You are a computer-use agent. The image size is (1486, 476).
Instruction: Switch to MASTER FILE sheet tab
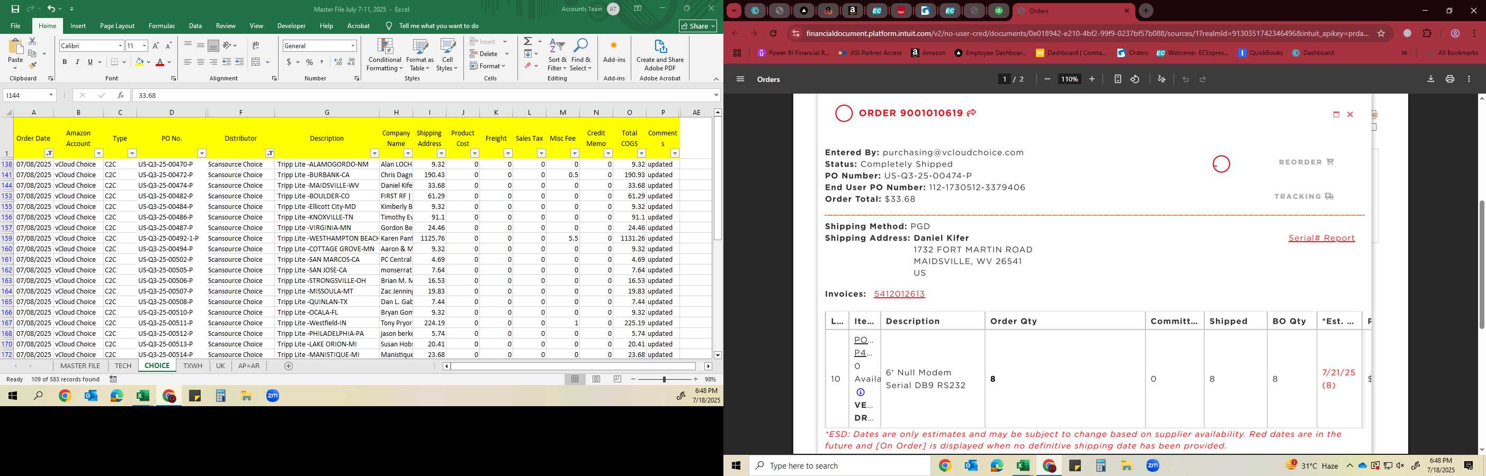80,366
